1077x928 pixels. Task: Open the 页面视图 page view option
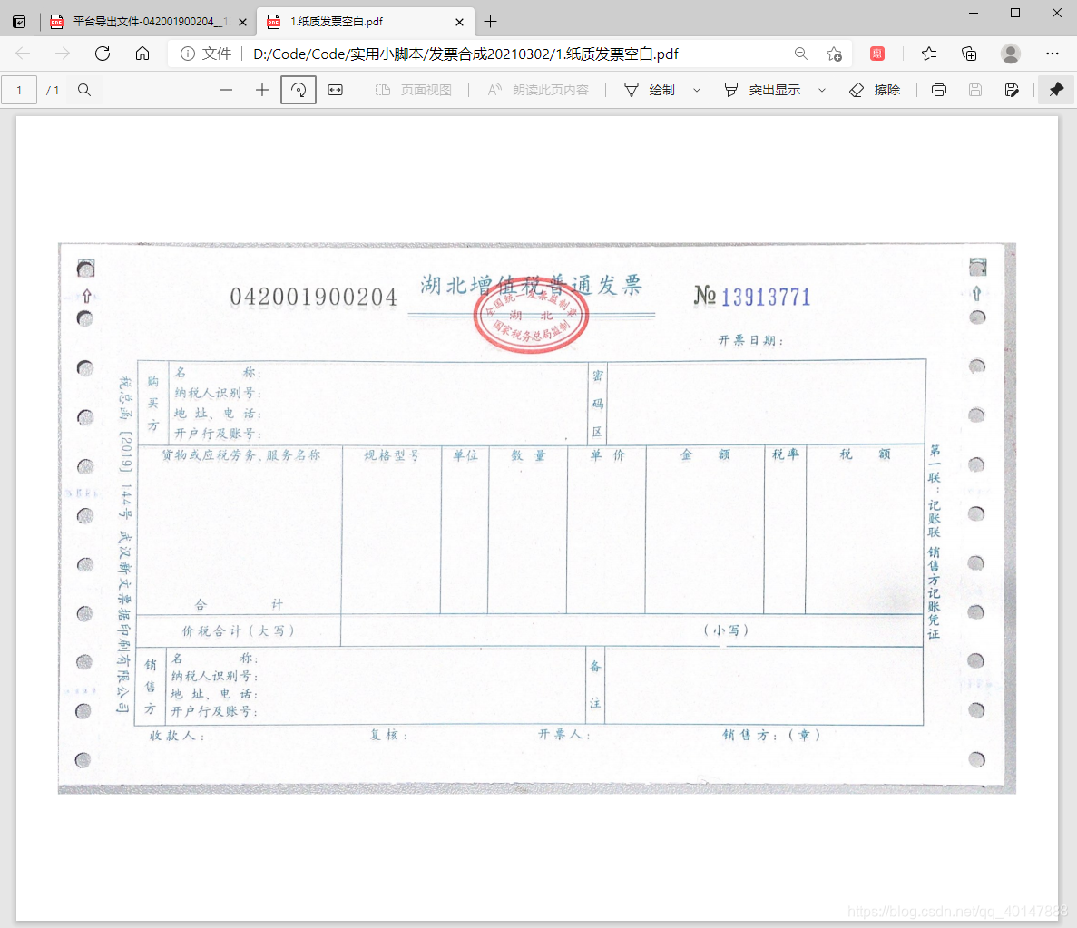414,90
